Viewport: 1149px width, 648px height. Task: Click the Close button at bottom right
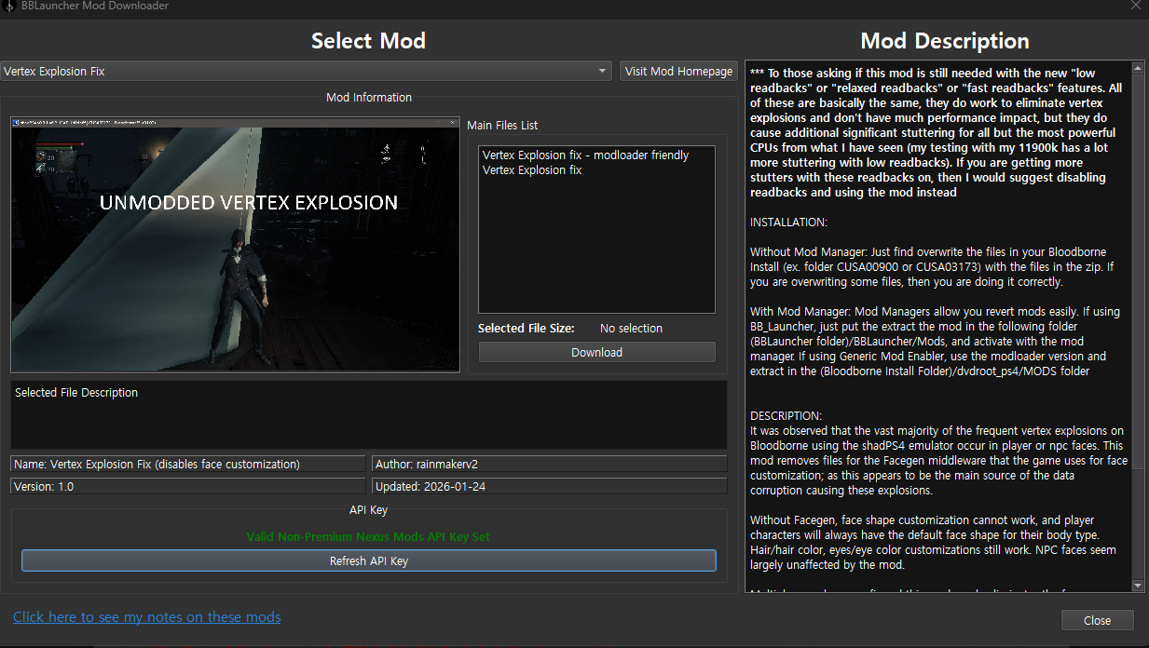[1097, 620]
